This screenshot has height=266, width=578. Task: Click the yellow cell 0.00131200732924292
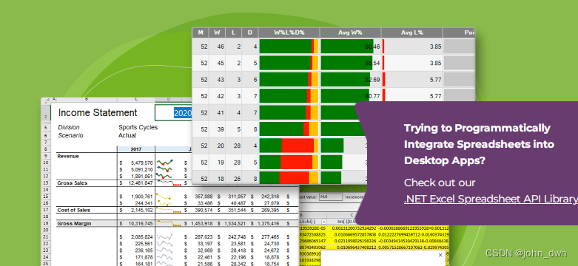pyautogui.click(x=353, y=228)
